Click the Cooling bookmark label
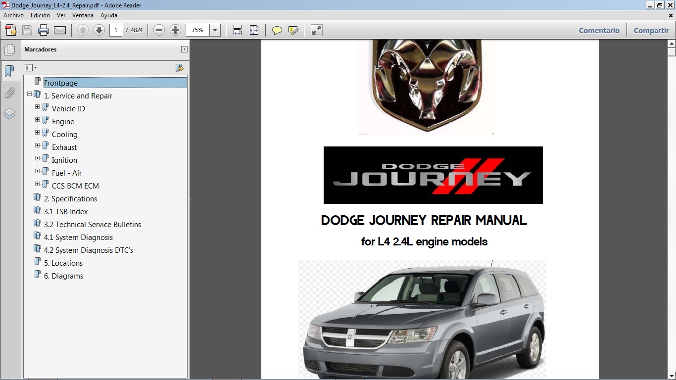The width and height of the screenshot is (676, 380). tap(64, 135)
